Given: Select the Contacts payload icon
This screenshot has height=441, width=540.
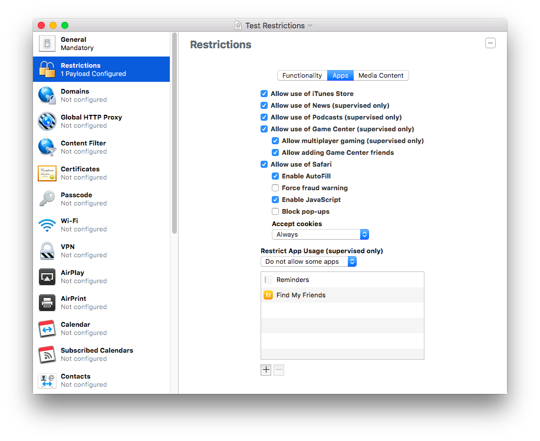Looking at the screenshot, I should point(47,380).
